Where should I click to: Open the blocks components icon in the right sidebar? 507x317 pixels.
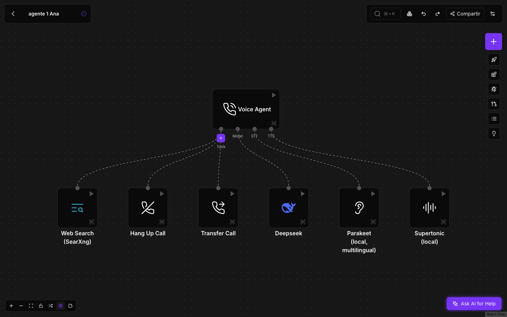[x=494, y=74]
